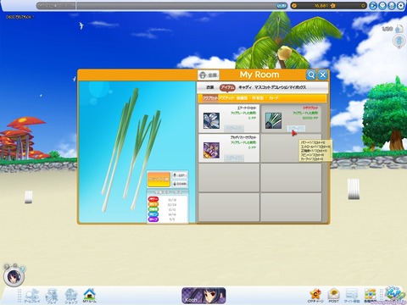Click the second round chat icon at top right

[x=382, y=5]
